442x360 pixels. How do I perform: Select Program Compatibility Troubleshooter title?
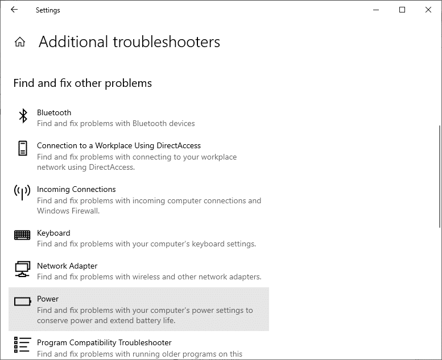(104, 342)
